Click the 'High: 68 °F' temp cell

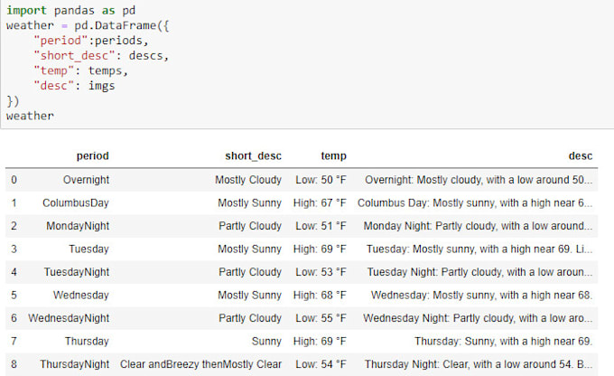[x=320, y=296]
